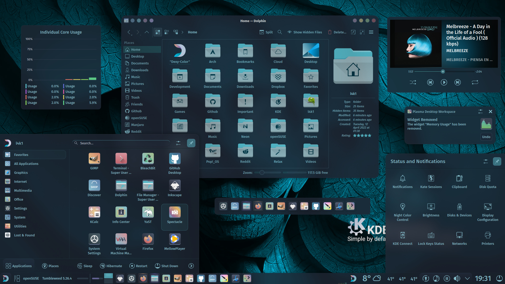Open notification settings for Plasma Desktop Workspace
Screen dimensions: 505x284
click(x=480, y=111)
